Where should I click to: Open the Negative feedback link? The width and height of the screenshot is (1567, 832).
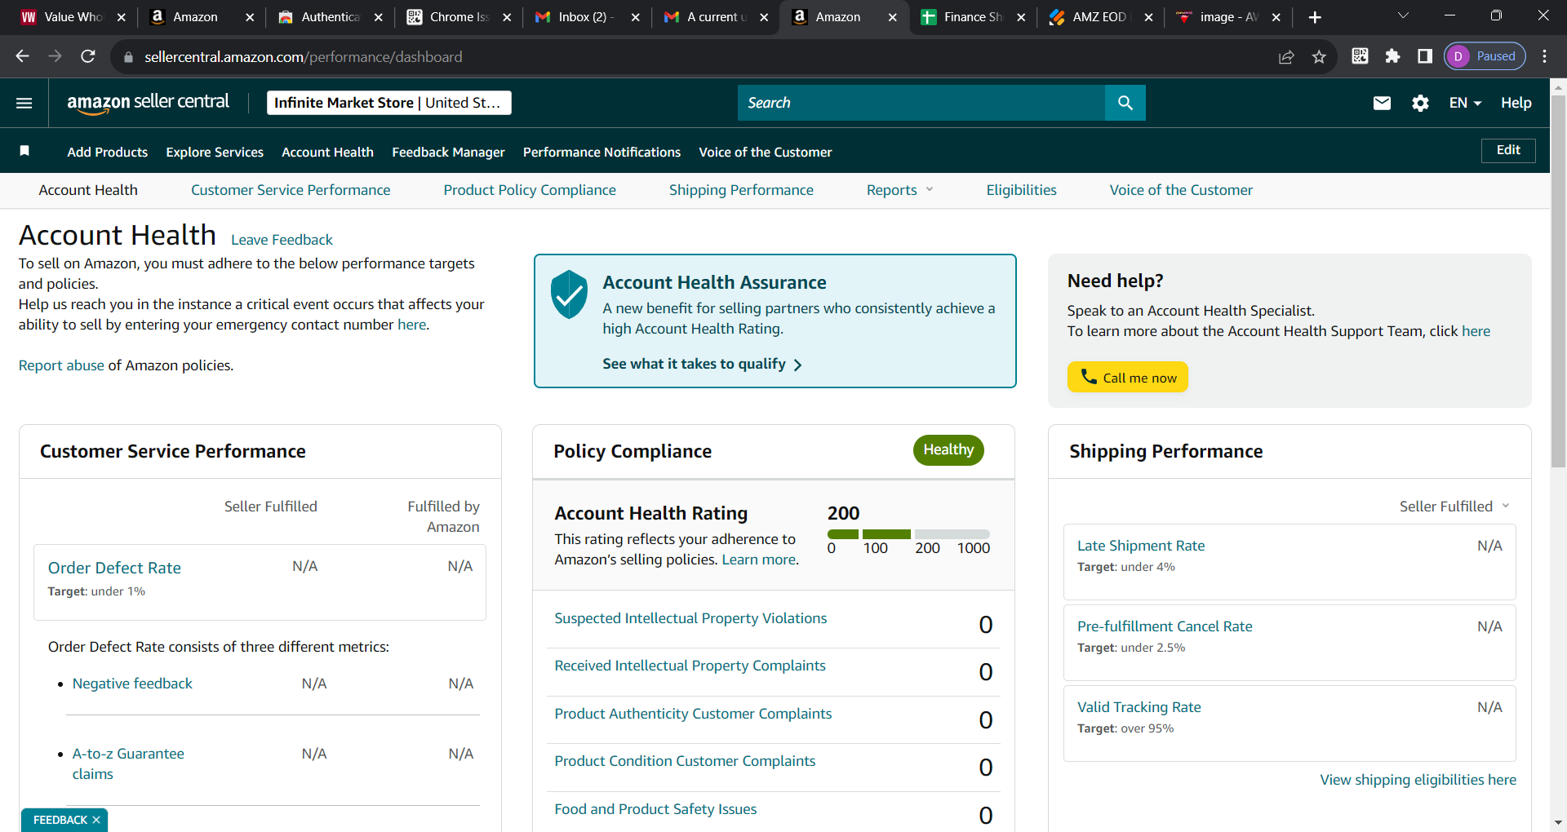pos(132,684)
